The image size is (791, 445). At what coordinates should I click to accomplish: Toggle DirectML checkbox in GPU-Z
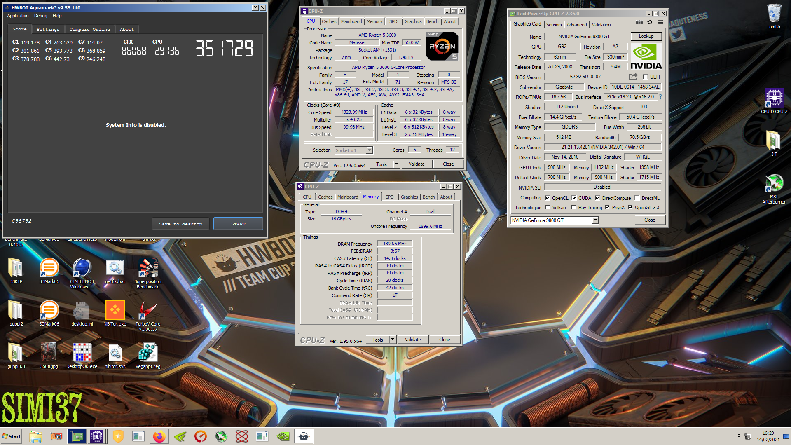coord(637,198)
